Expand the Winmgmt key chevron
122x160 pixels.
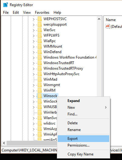click(x=34, y=85)
